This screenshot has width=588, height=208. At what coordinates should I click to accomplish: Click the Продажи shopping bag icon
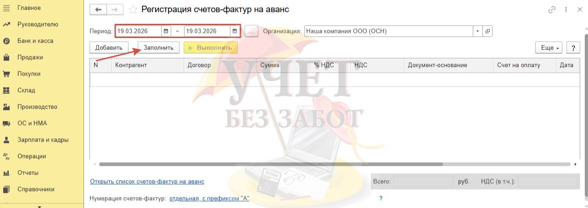6,57
